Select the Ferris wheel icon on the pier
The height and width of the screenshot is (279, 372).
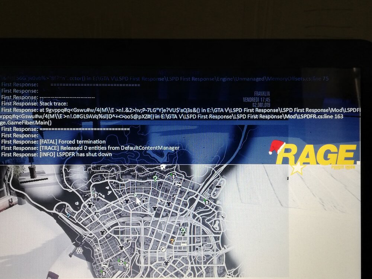click(x=79, y=250)
